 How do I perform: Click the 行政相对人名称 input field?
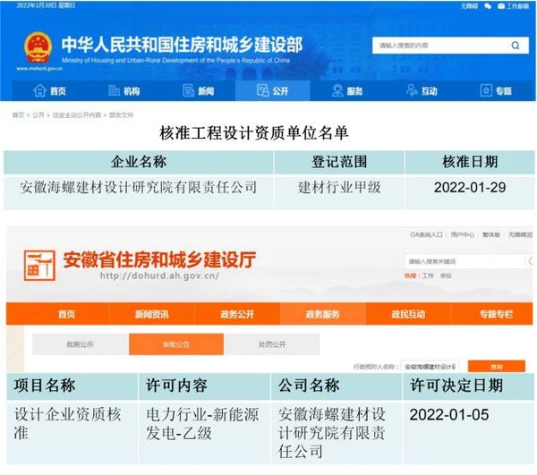pyautogui.click(x=430, y=366)
